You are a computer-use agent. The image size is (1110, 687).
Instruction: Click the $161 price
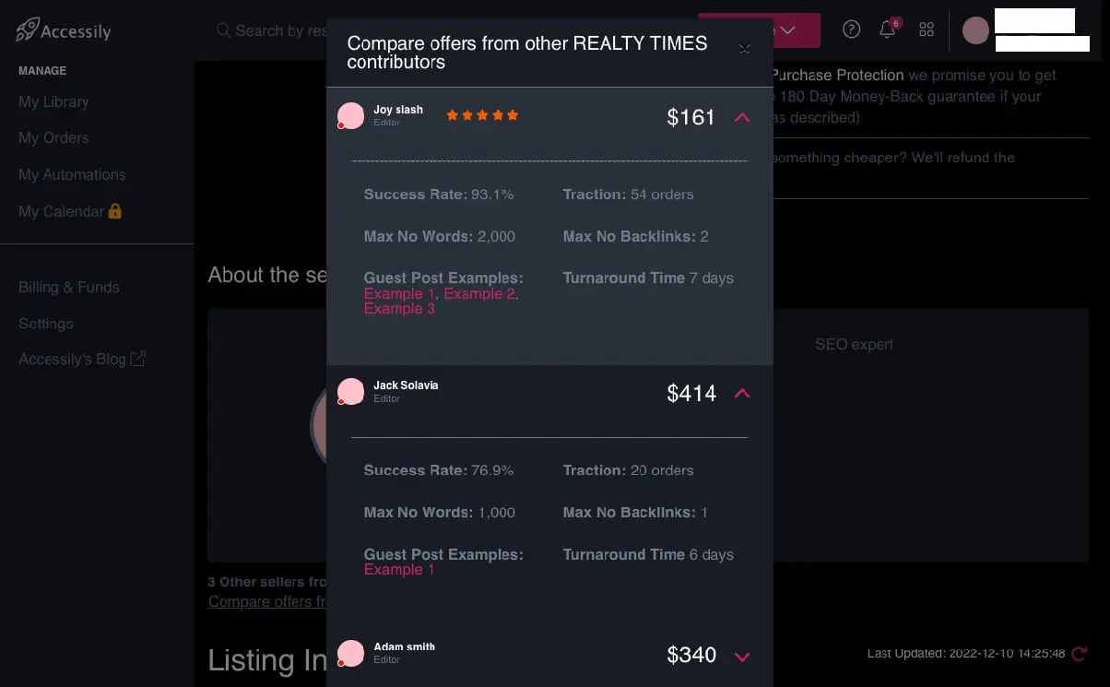tap(691, 117)
